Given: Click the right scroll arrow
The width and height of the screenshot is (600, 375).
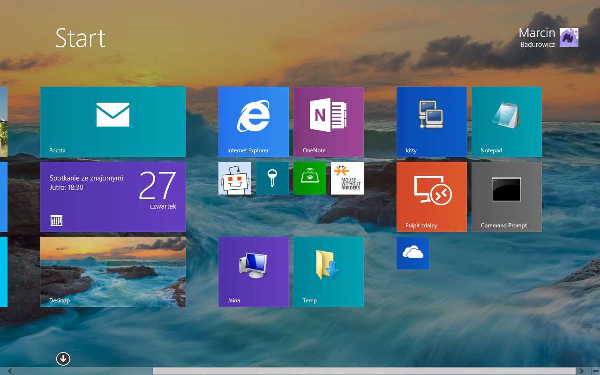Looking at the screenshot, I should [x=581, y=371].
